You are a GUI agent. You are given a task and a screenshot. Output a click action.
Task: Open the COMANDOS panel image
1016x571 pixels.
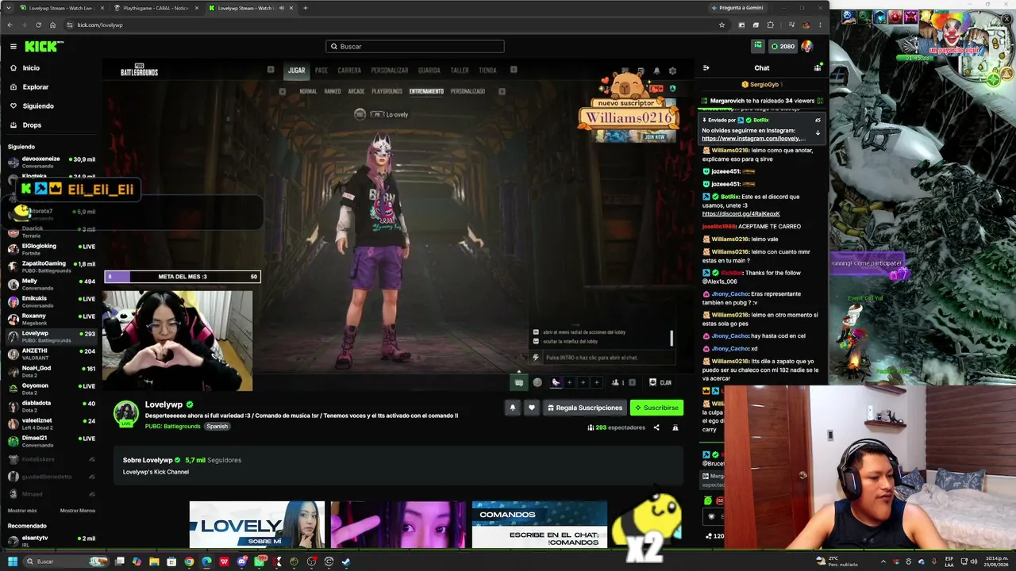(x=540, y=525)
